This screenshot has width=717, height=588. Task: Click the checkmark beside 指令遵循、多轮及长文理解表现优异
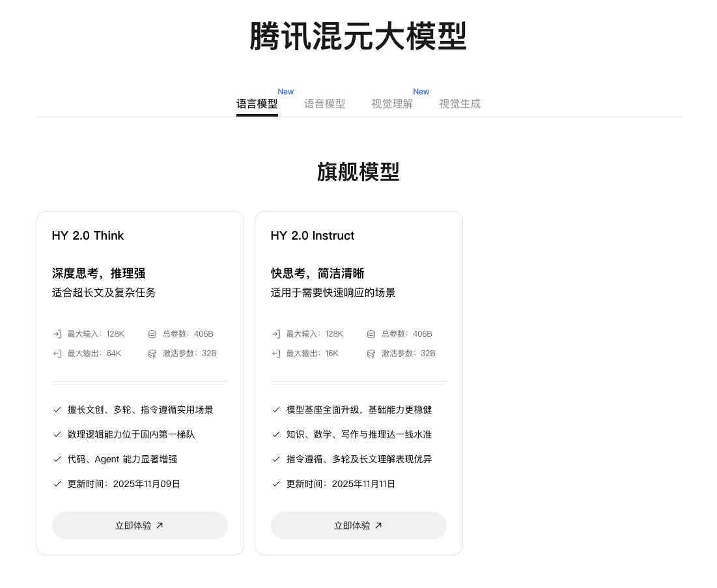pyautogui.click(x=275, y=459)
